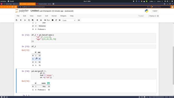174x98 pixels.
Task: Focus the Search Bing field
Action: pos(161,7)
